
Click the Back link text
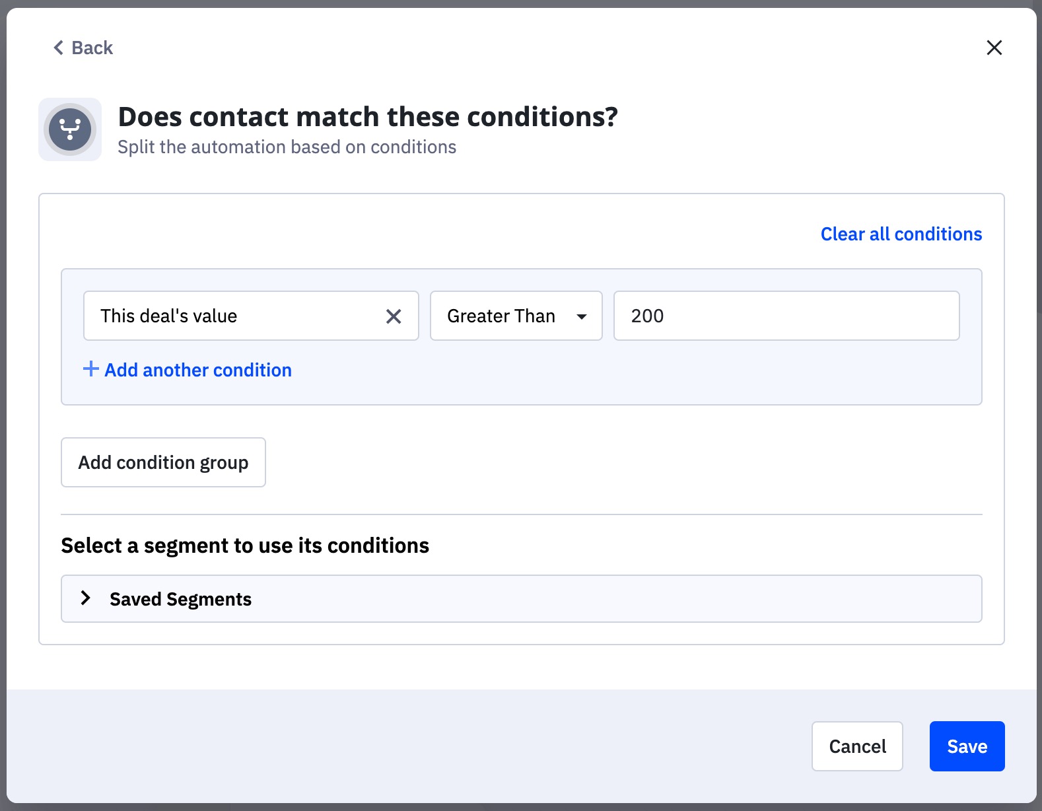tap(92, 48)
